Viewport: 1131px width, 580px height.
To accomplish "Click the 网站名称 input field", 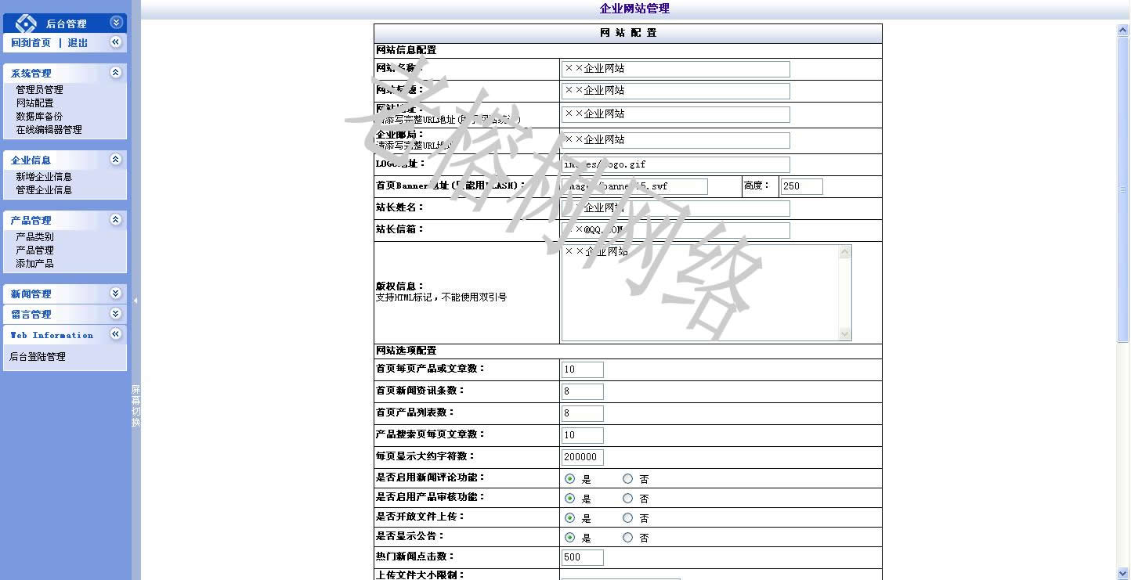I will click(x=676, y=69).
